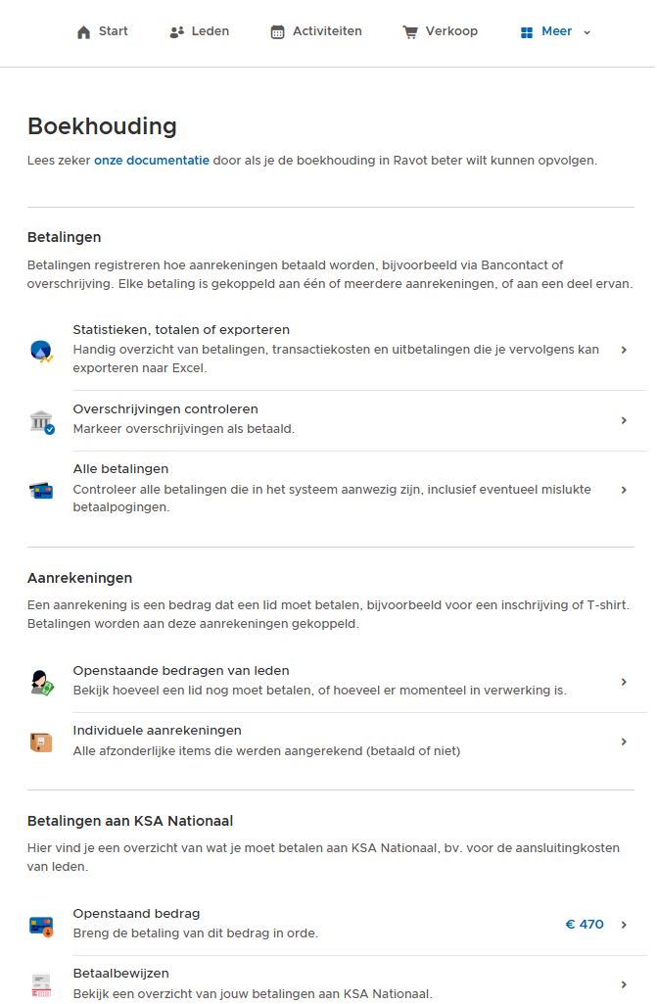Go to the Leden menu item

200,31
